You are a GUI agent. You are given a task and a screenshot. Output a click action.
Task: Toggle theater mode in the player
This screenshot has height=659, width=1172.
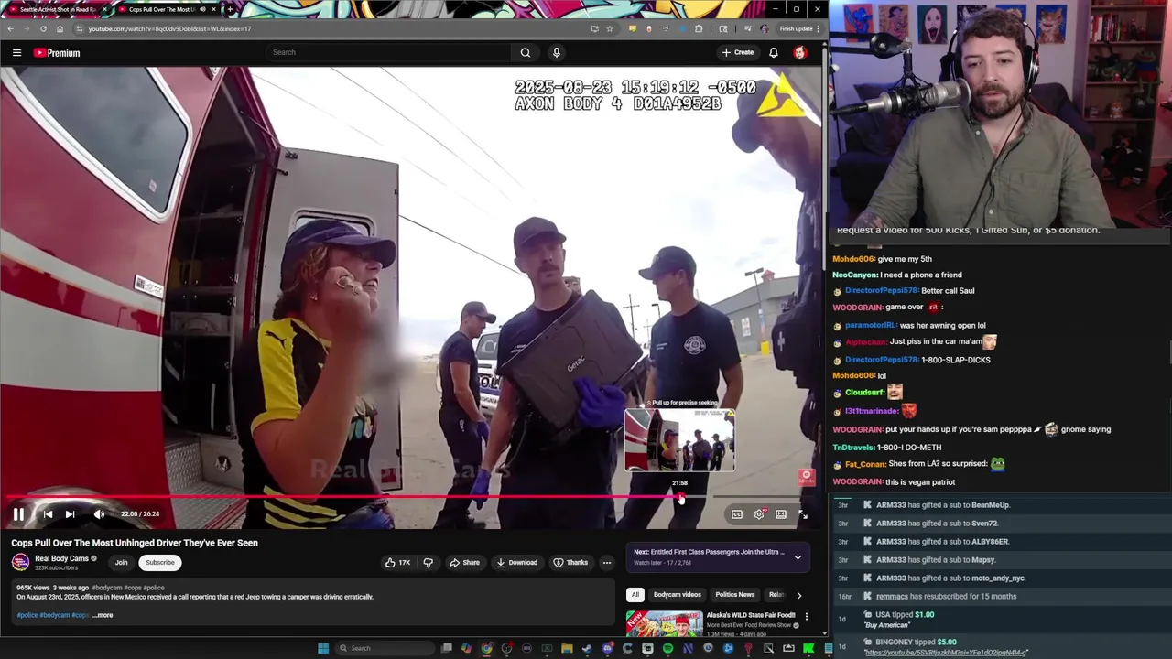[x=781, y=514]
